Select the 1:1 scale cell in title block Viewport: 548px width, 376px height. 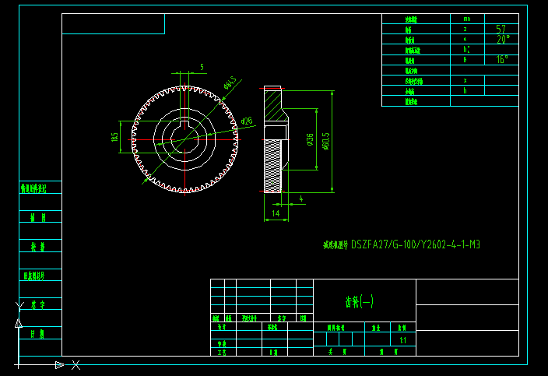(402, 340)
